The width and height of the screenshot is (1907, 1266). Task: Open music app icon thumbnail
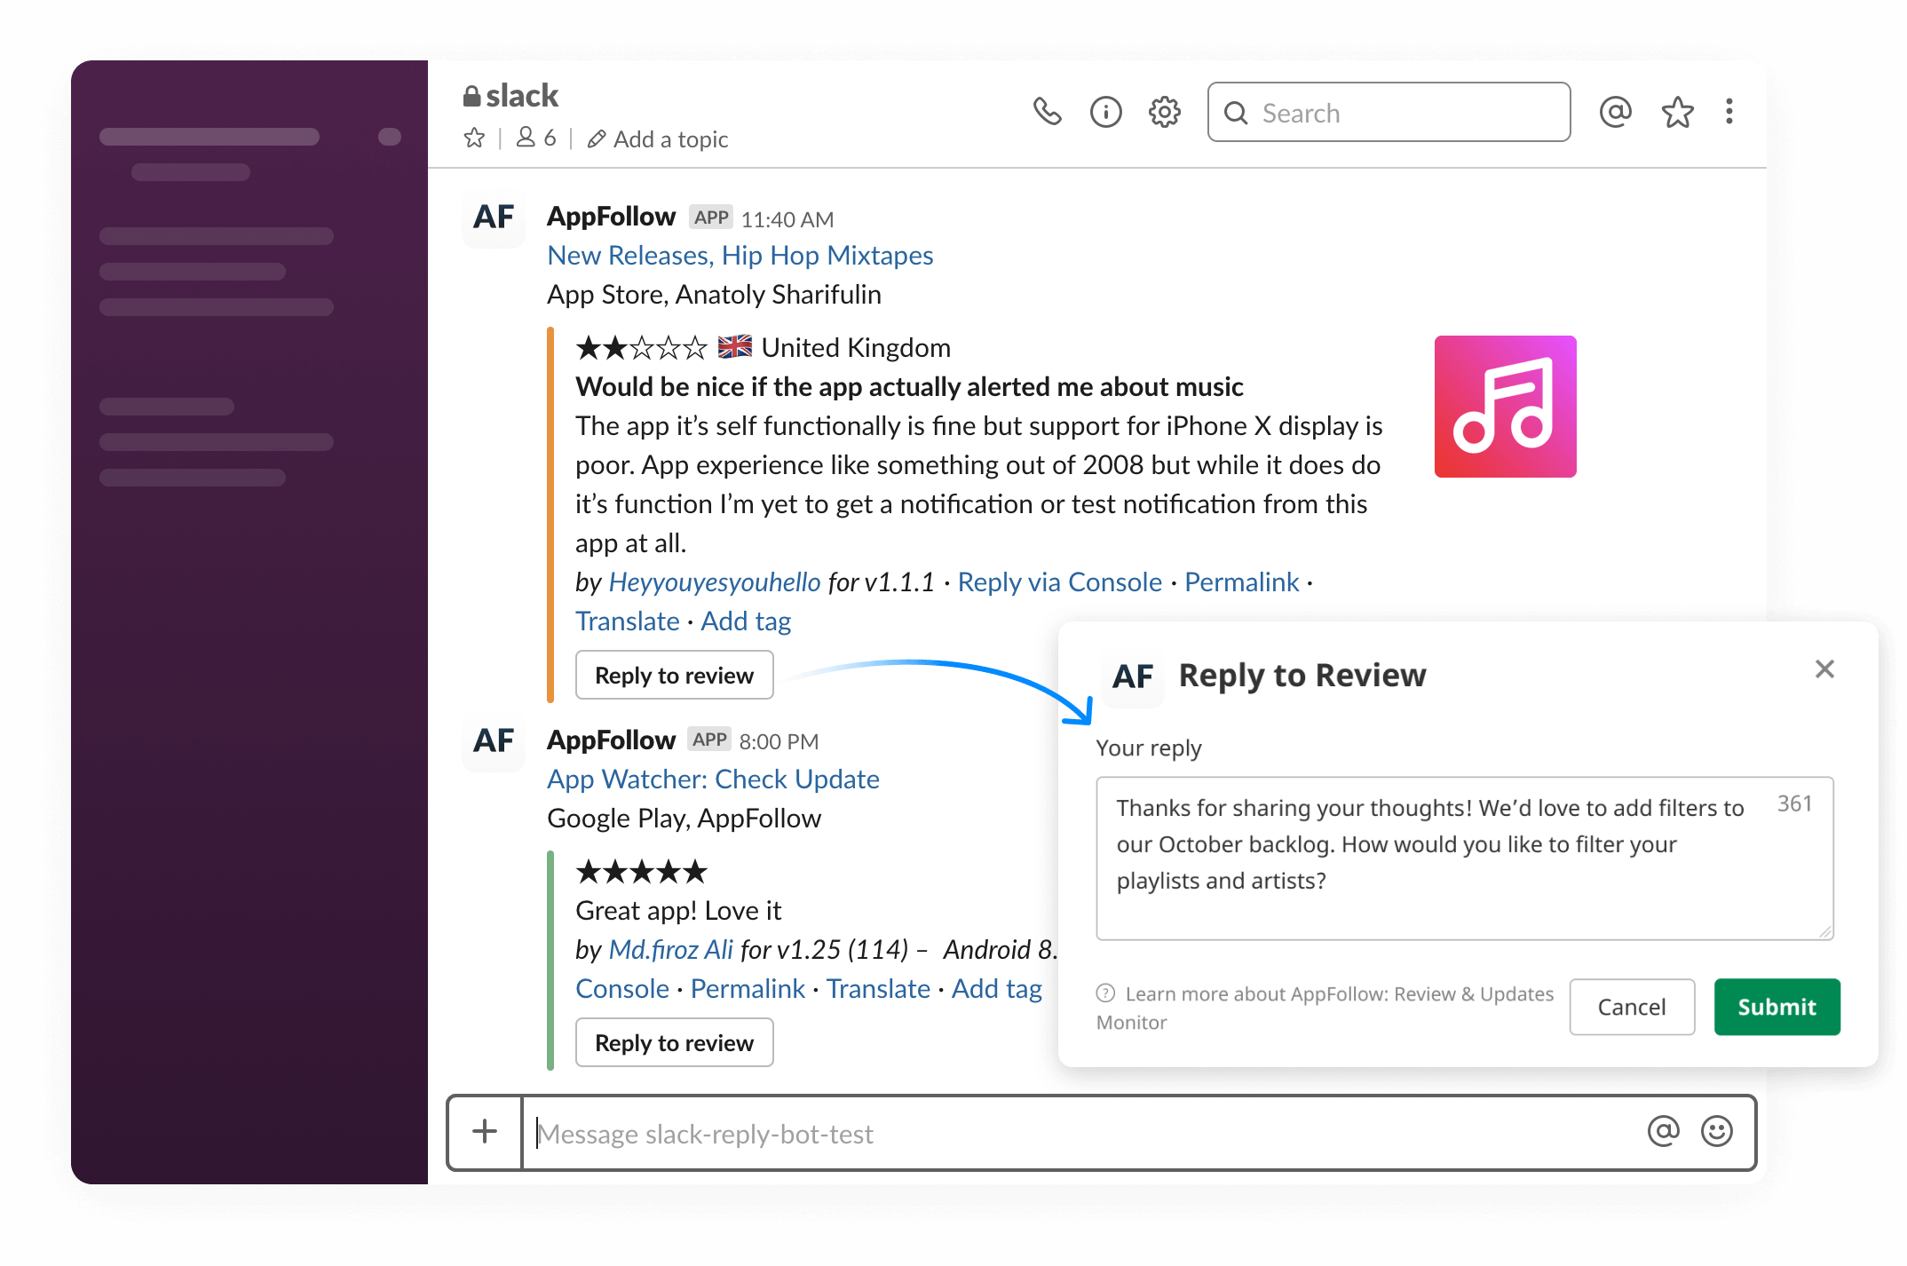[1505, 407]
